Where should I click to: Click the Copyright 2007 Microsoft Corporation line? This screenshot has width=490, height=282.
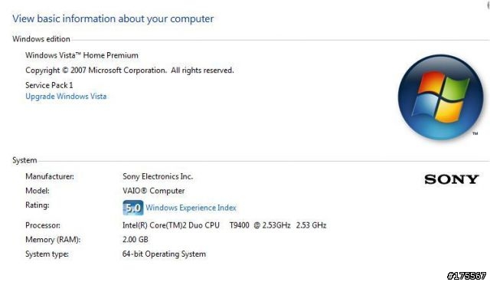pos(129,70)
